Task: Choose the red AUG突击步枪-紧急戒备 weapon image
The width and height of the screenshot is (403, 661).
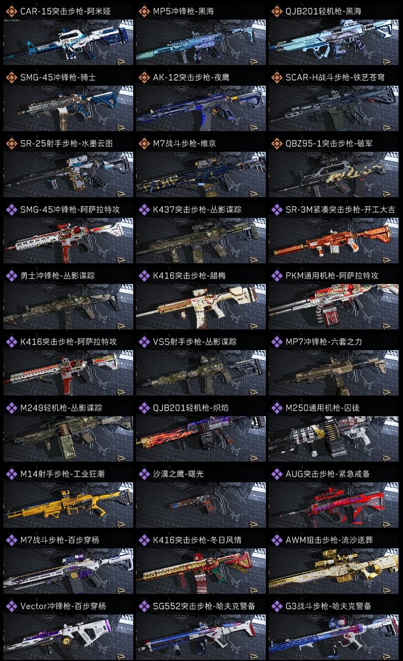Action: (334, 505)
